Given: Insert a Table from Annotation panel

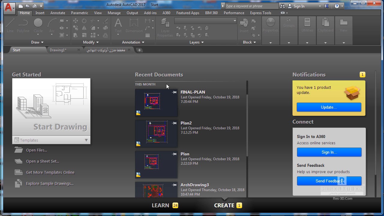Looking at the screenshot, I should pos(147,35).
